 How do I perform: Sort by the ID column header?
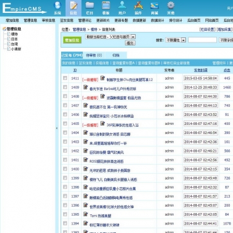[x=75, y=70]
